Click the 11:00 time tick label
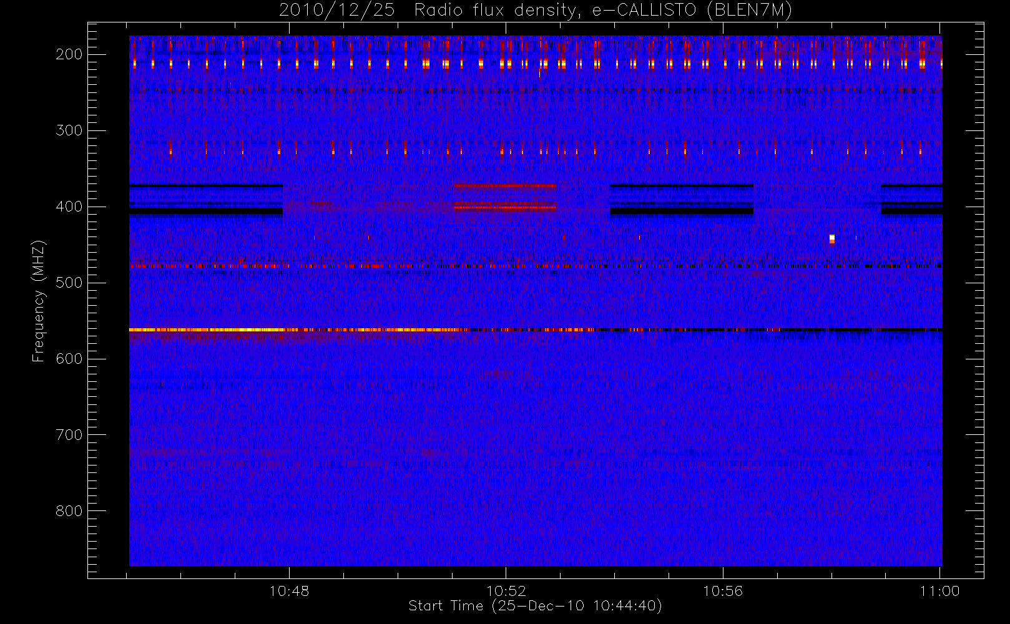 tap(939, 591)
